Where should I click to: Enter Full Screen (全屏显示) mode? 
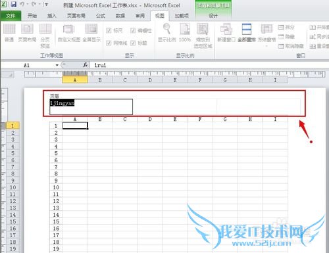91,33
